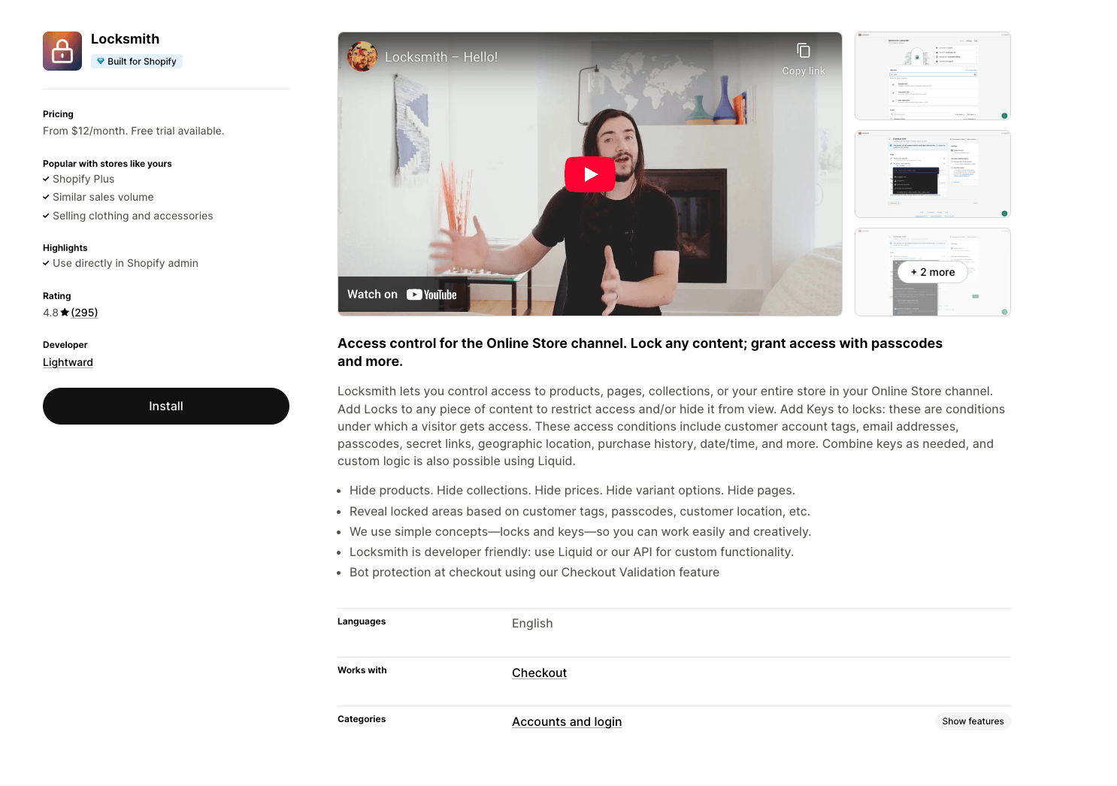Click the Watch on YouTube logo
The height and width of the screenshot is (786, 1117).
pyautogui.click(x=431, y=295)
